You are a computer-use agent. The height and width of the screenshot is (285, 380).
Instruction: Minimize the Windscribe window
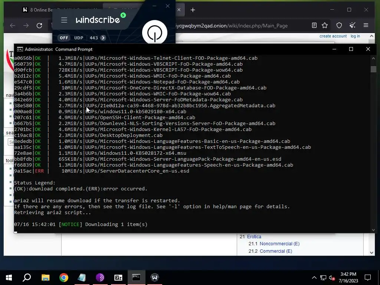coord(154,6)
